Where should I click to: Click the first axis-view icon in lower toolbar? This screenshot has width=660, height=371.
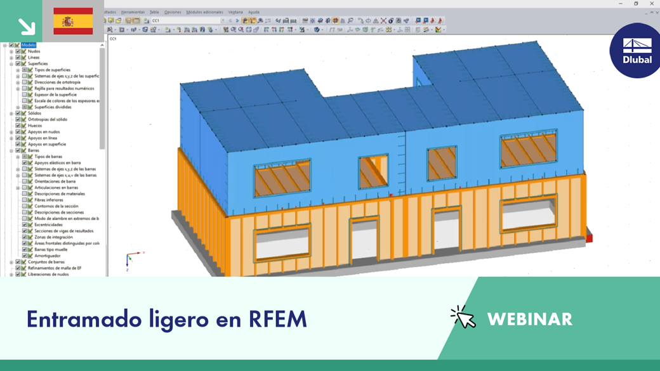(x=267, y=30)
